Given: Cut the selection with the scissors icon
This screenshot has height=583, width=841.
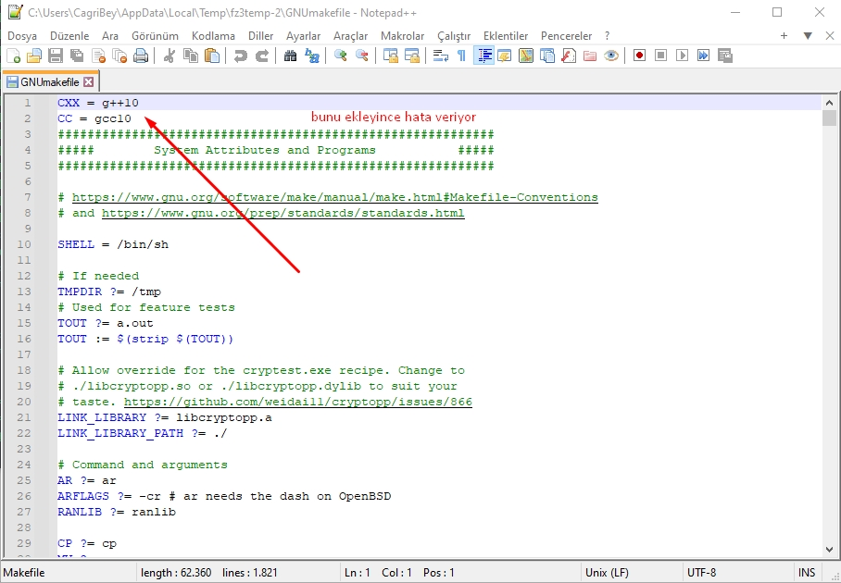Looking at the screenshot, I should [169, 56].
